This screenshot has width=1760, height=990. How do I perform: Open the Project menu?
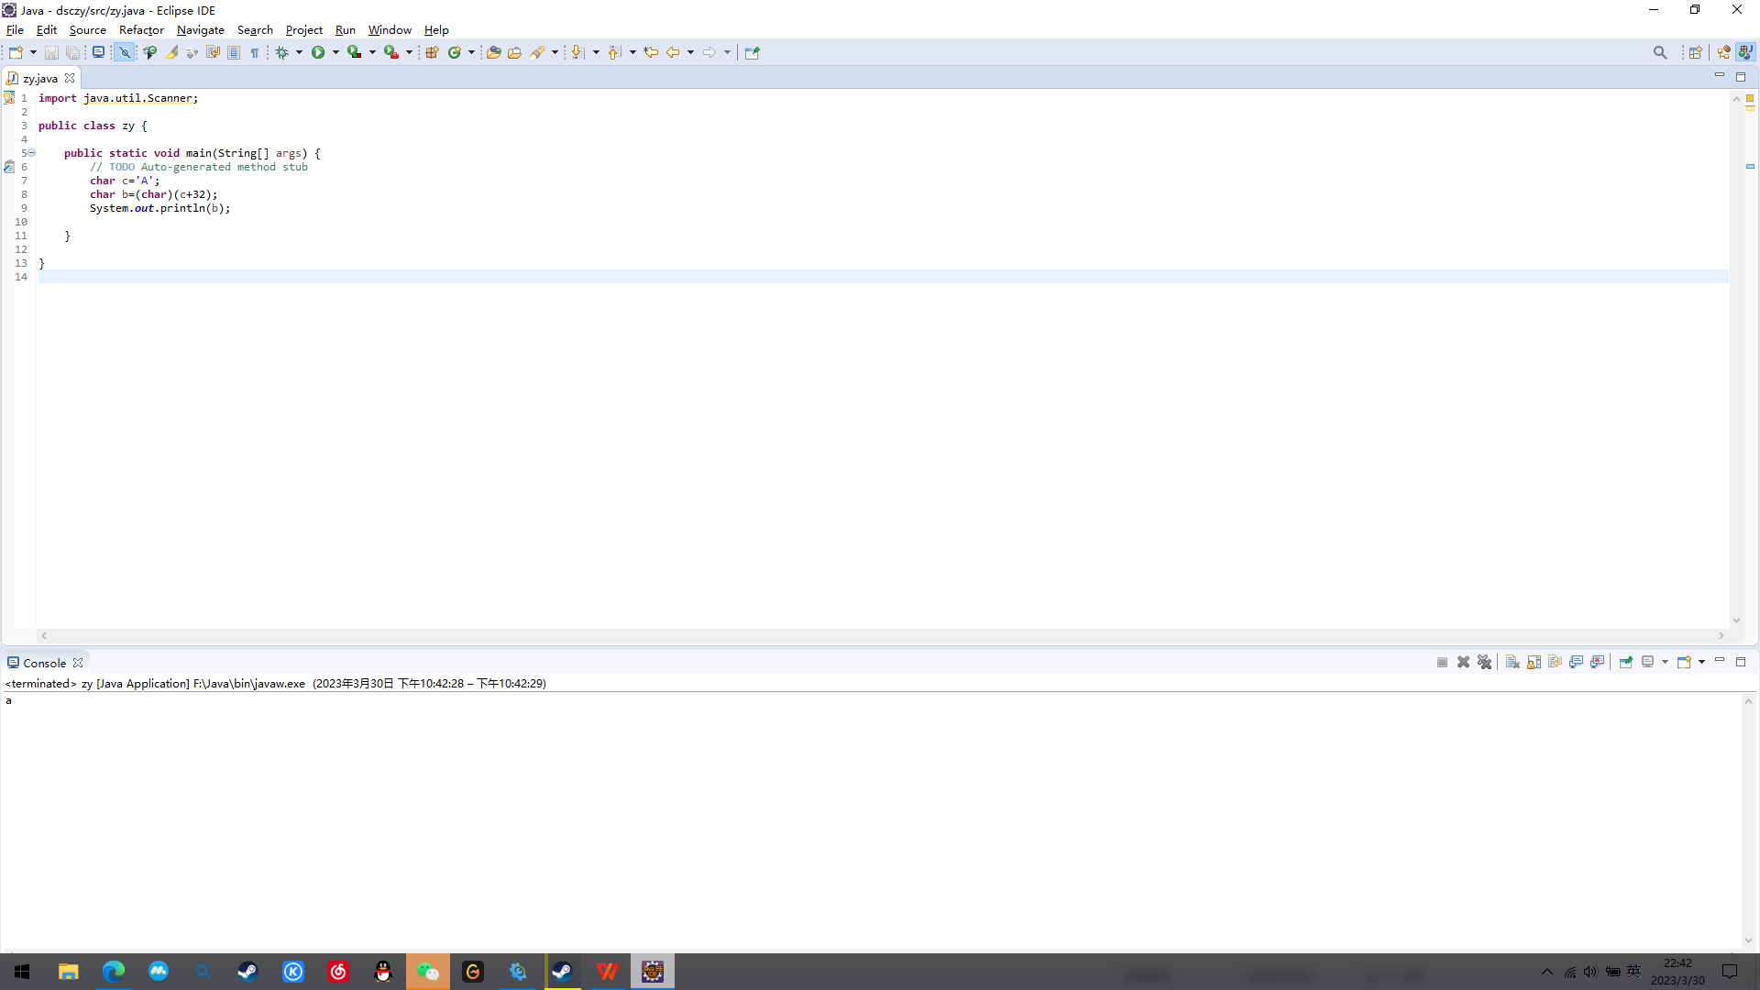pyautogui.click(x=303, y=29)
